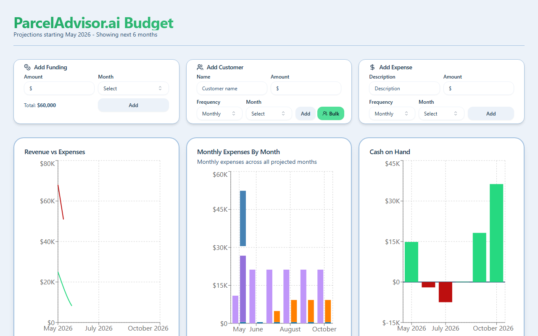Open the Frequency dropdown in Add Customer
Screen dimensions: 538x336
pyautogui.click(x=219, y=114)
